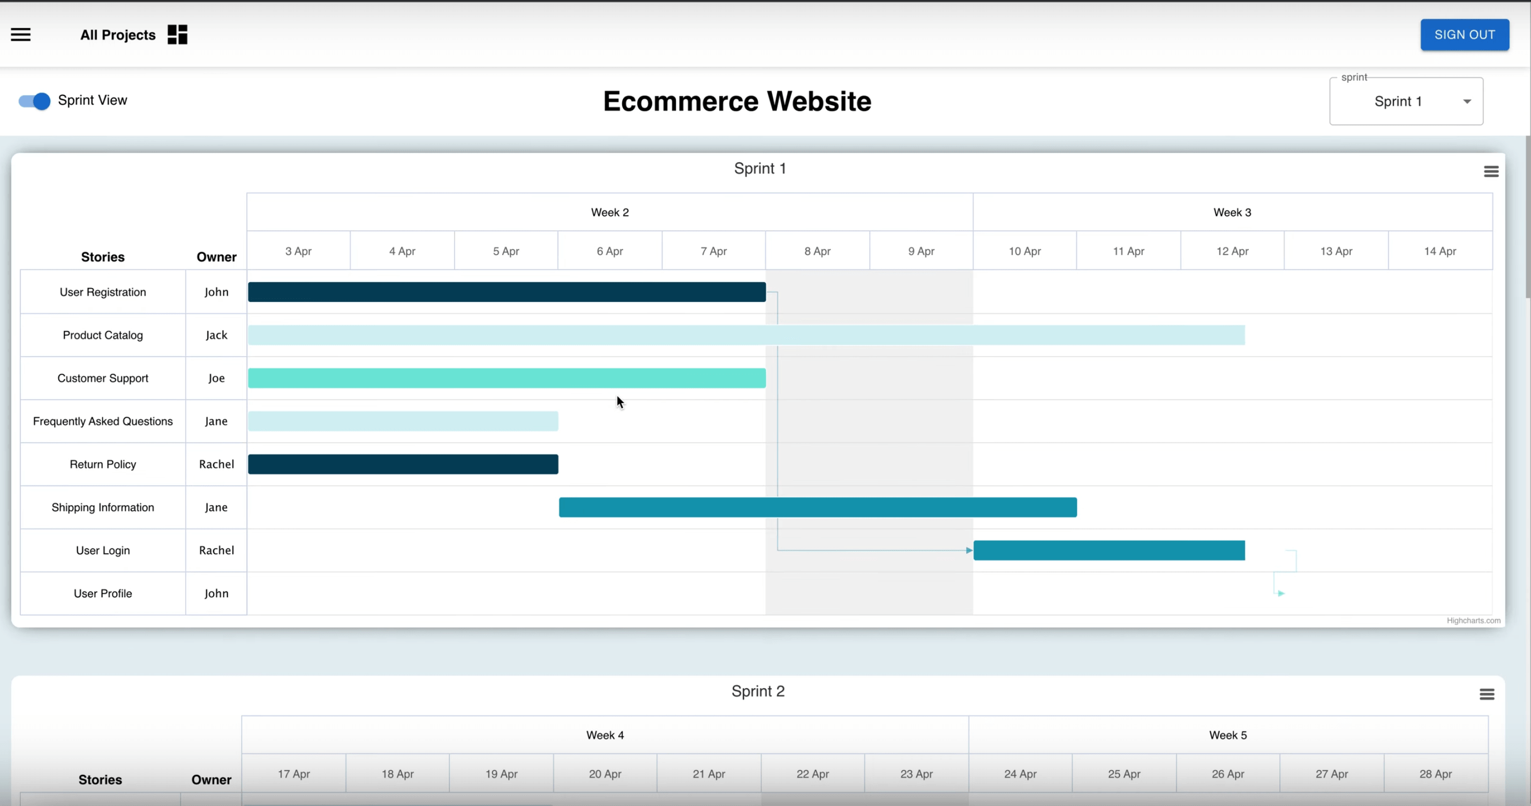Click the page vertical scrollbar thumb
Image resolution: width=1531 pixels, height=806 pixels.
[1527, 217]
